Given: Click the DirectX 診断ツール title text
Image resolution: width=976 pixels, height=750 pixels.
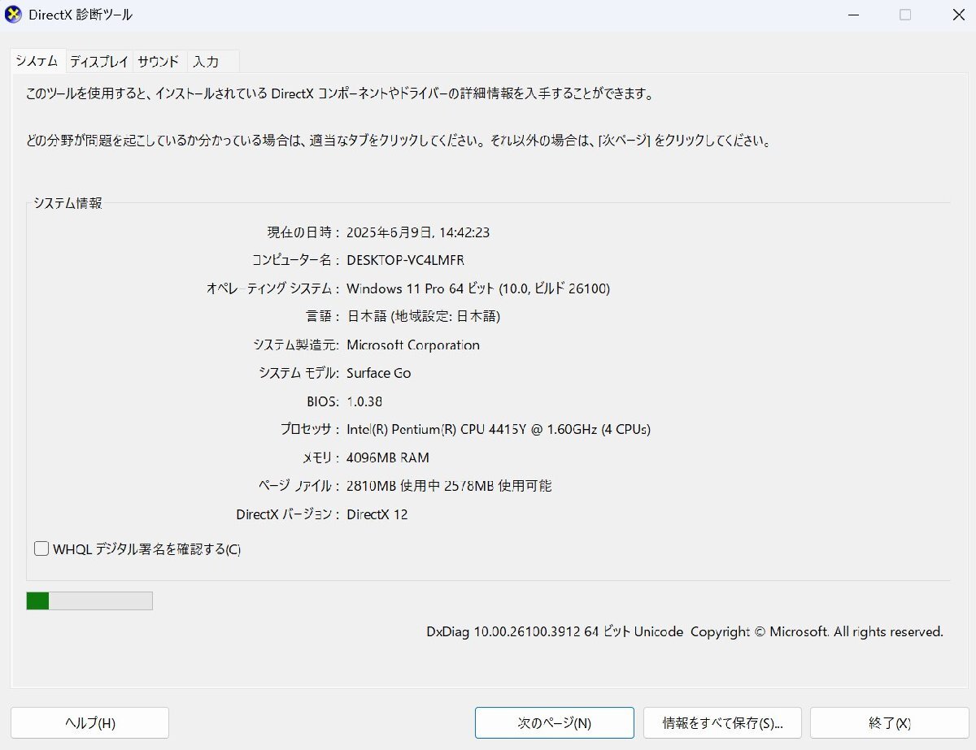Looking at the screenshot, I should [x=81, y=15].
